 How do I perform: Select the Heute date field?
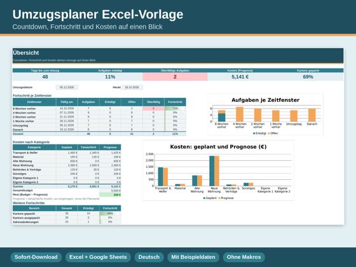[x=132, y=87]
